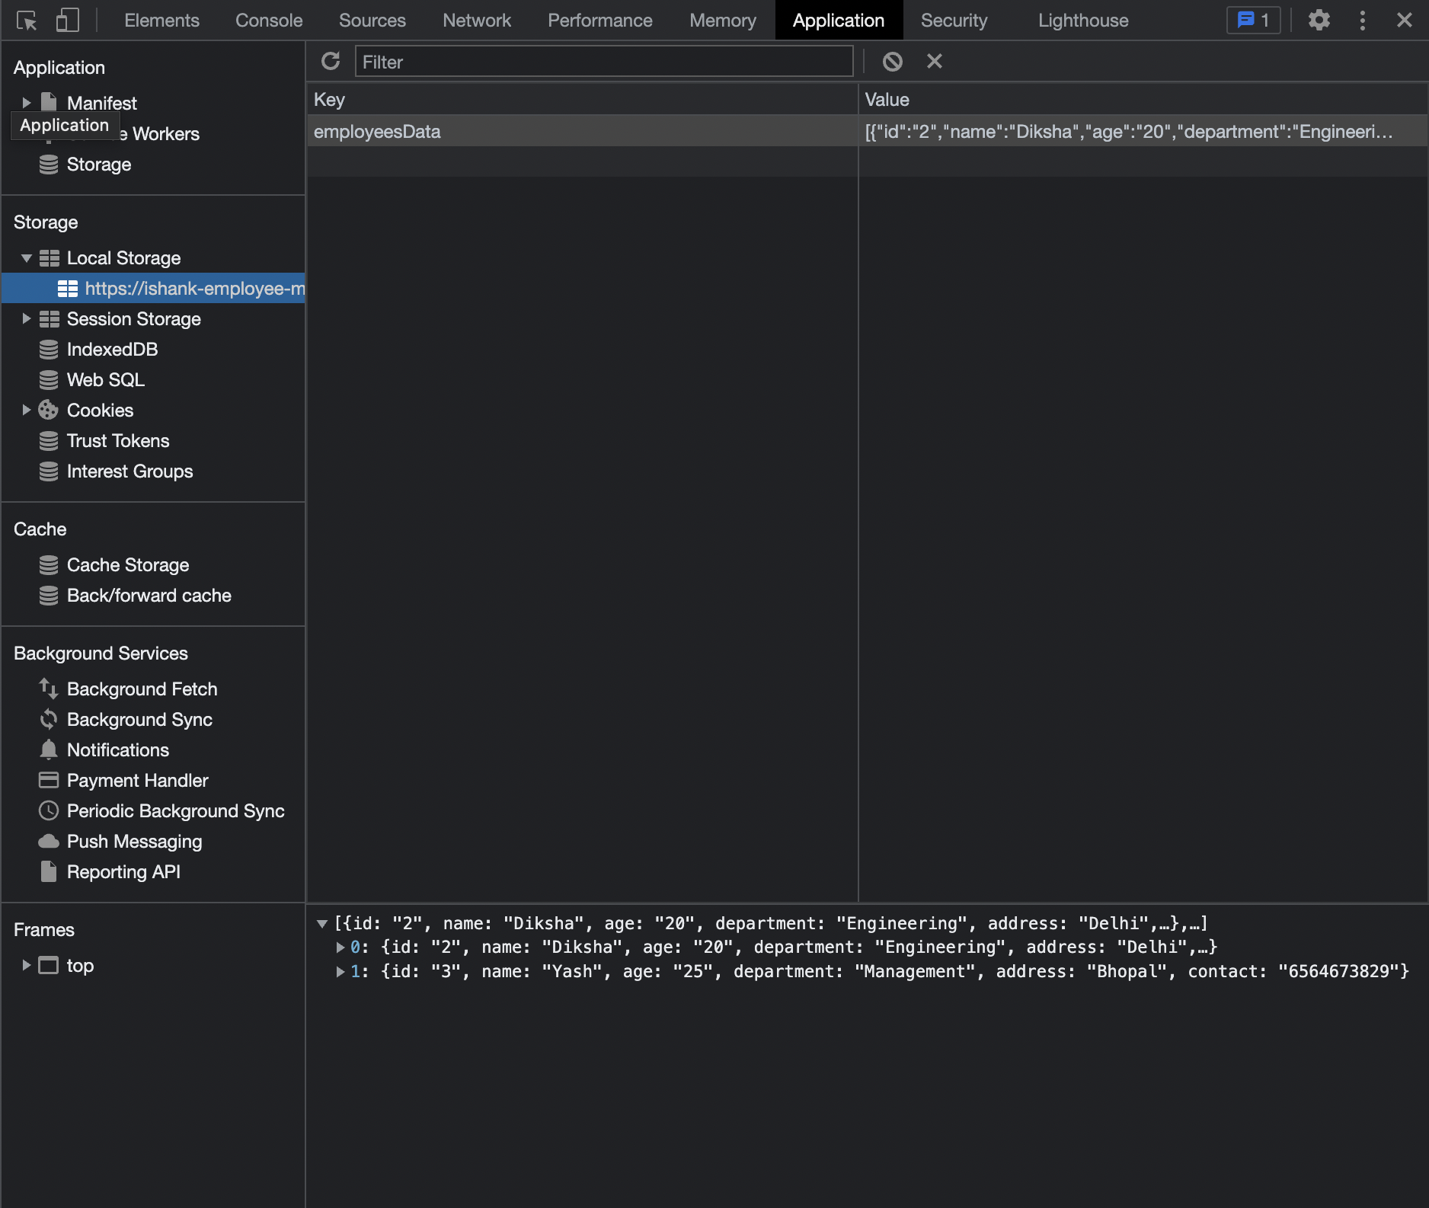The height and width of the screenshot is (1208, 1429).
Task: Switch to the Memory tab
Action: tap(723, 21)
